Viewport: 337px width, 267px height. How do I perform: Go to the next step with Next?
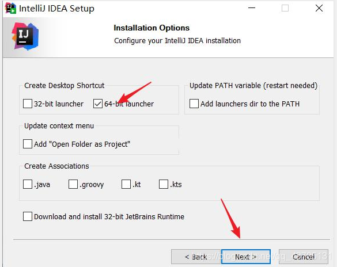tap(246, 257)
